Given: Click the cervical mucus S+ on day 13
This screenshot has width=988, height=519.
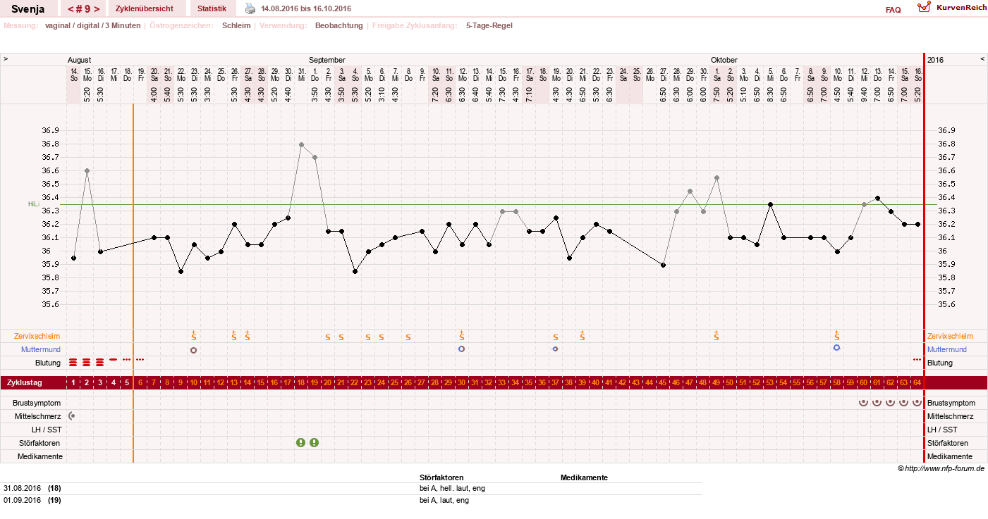Looking at the screenshot, I should pos(234,336).
